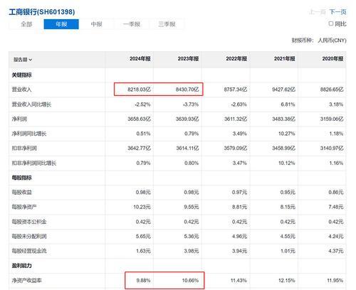Select the 净资产收益率 row label
The image size is (356, 290).
click(x=26, y=281)
